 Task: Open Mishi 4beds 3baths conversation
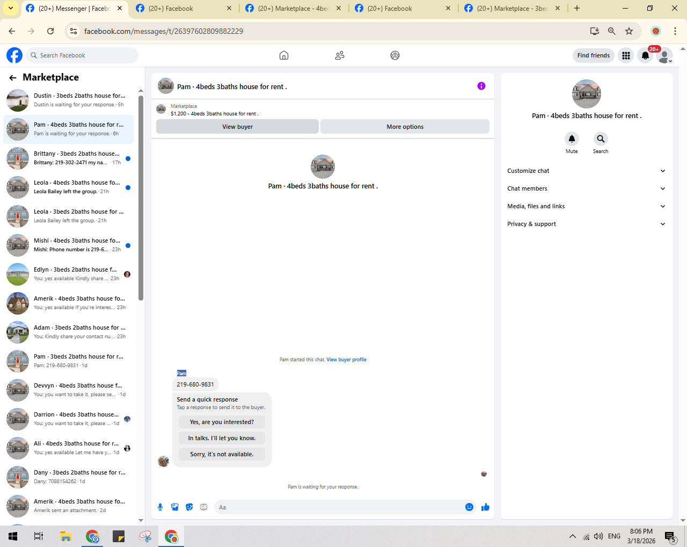pos(69,245)
